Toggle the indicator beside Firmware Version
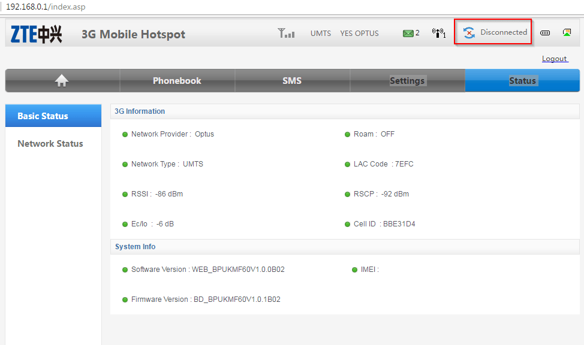The height and width of the screenshot is (345, 584). [124, 299]
